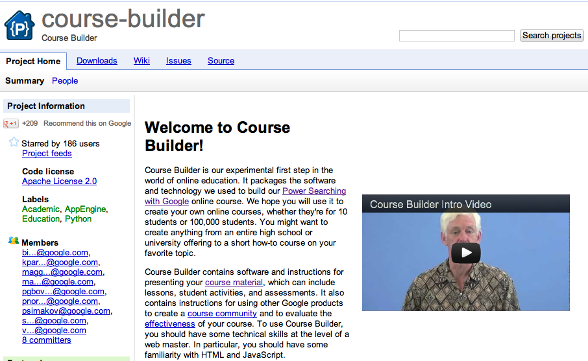Play the Course Builder Intro Video
The image size is (588, 361).
466,253
